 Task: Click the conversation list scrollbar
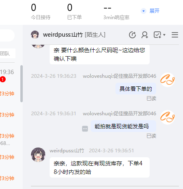tap(22, 84)
